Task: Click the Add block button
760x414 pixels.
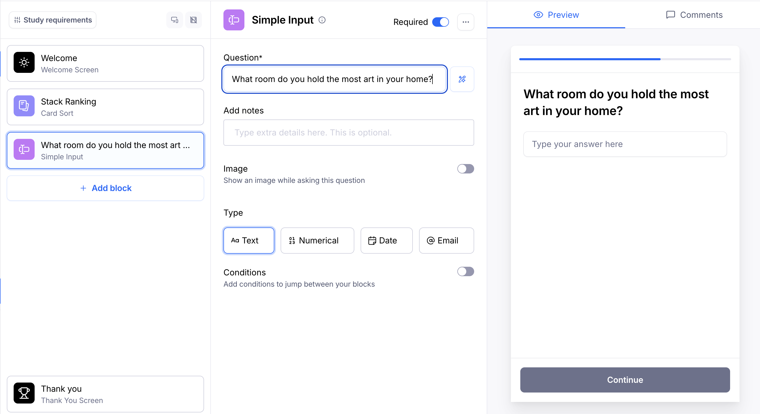Action: tap(106, 188)
